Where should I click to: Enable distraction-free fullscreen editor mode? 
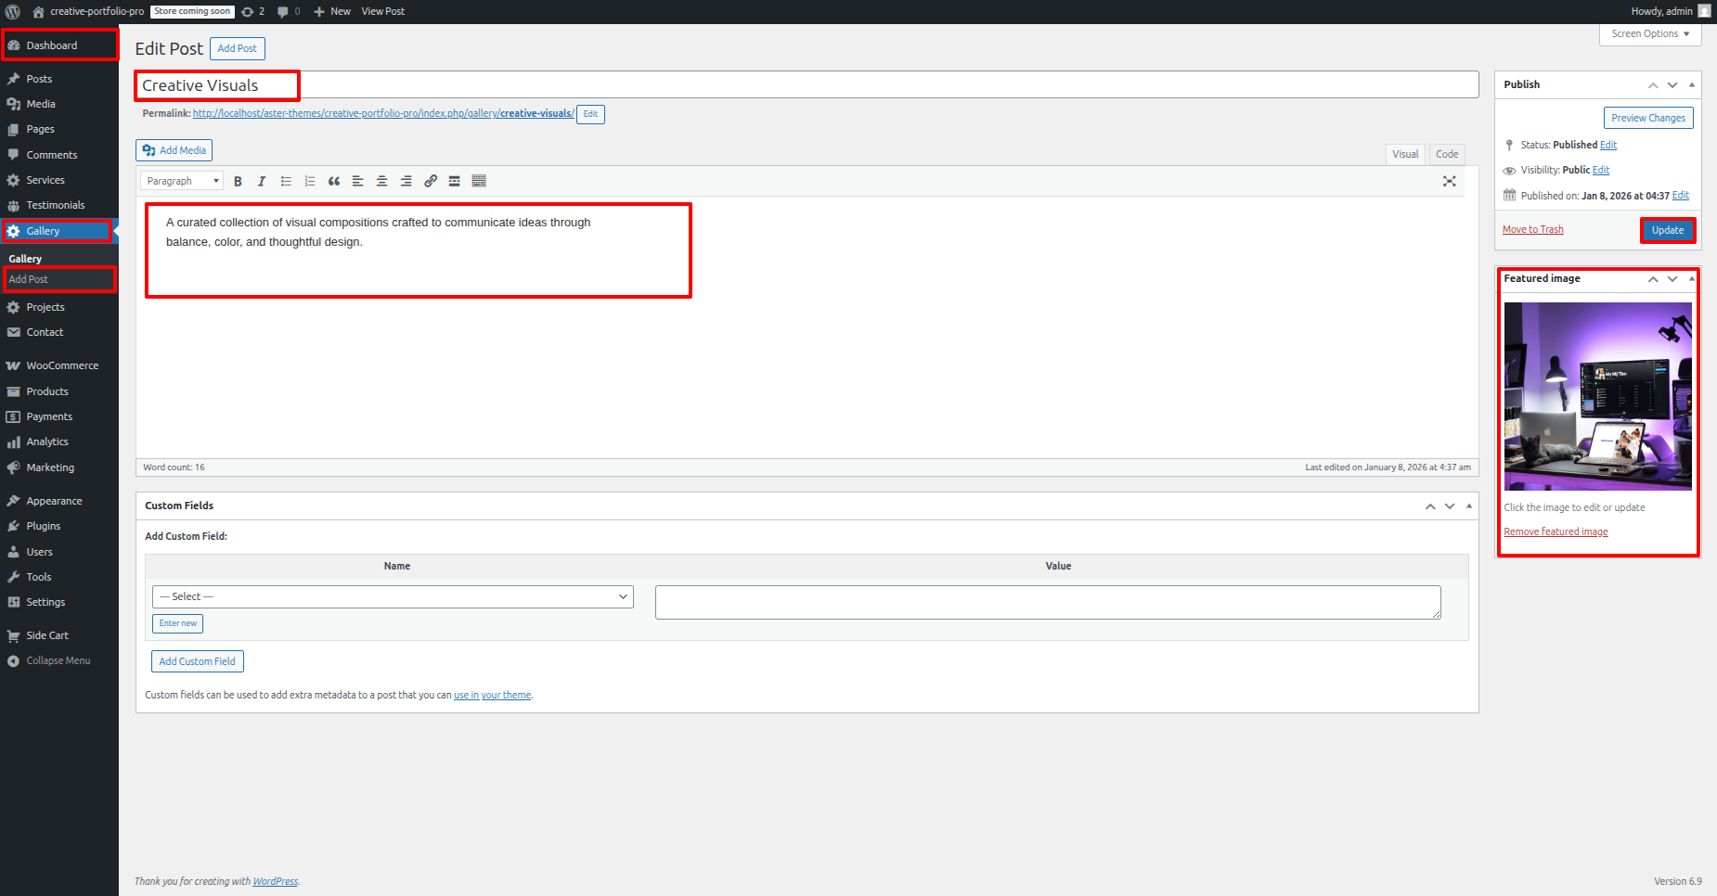[x=1449, y=182]
